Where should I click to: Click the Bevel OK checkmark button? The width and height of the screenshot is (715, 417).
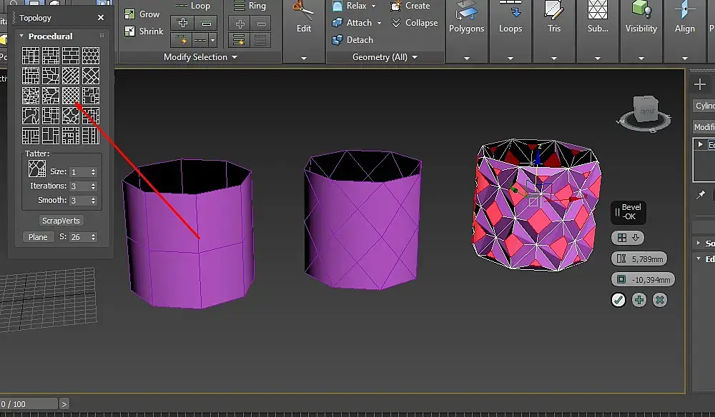click(x=618, y=300)
